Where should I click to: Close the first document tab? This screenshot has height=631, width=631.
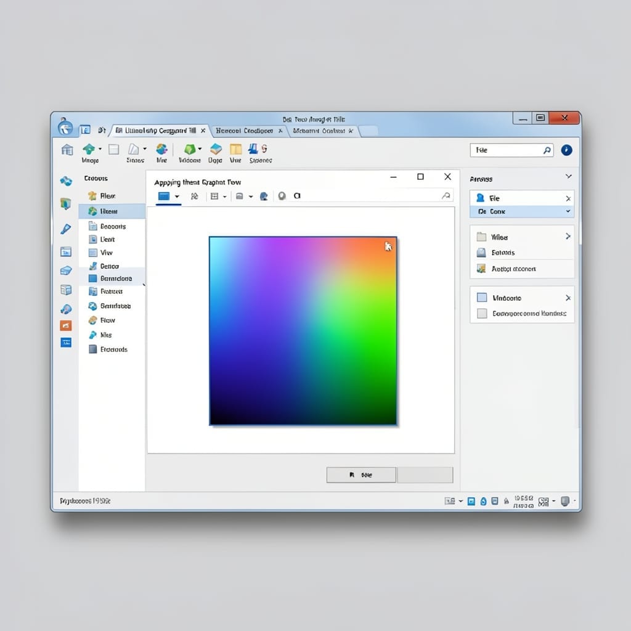[203, 131]
